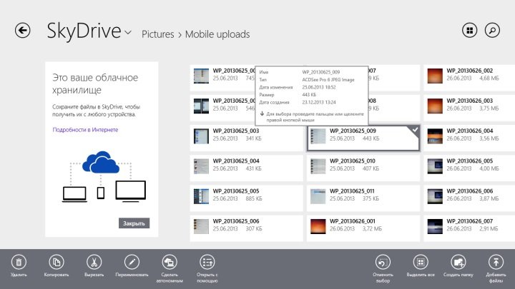Select file WP_20130626_003

469,108
